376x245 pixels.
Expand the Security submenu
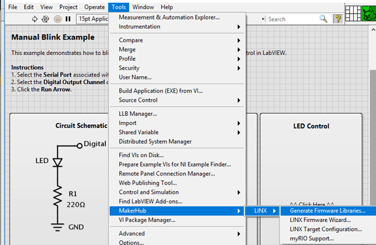[177, 68]
